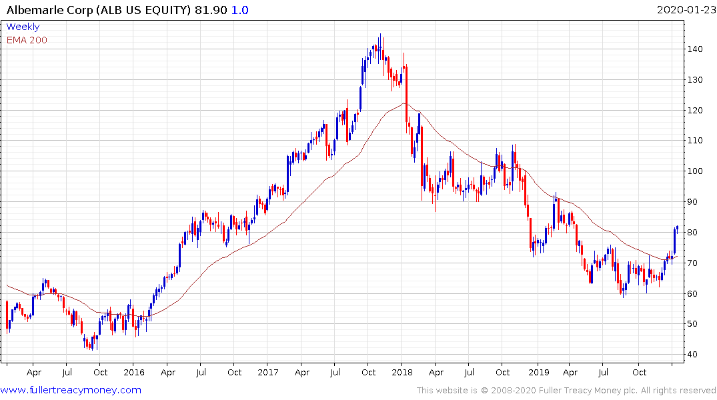Click the 100 price axis label

point(695,171)
